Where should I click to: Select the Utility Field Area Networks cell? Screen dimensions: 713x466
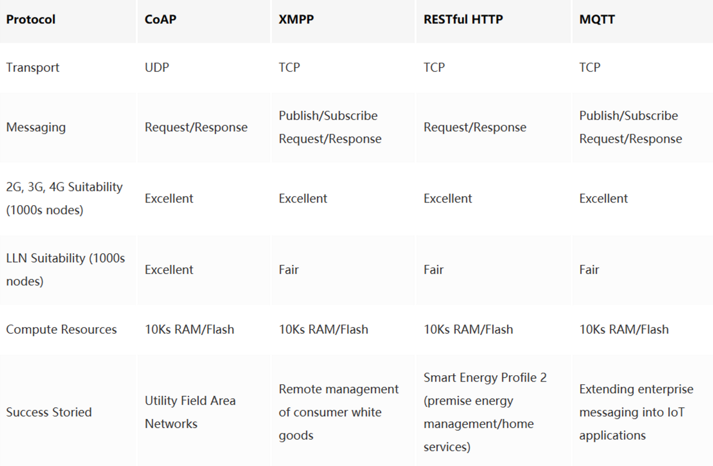click(x=190, y=412)
